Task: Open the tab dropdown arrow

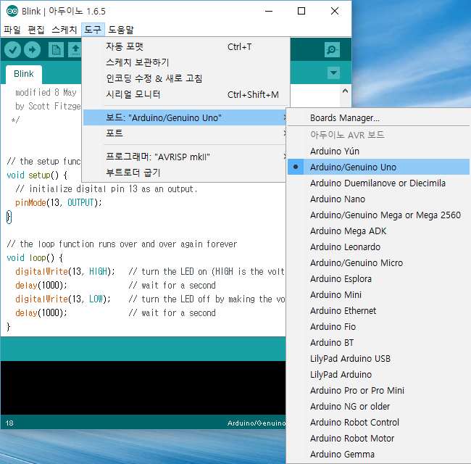Action: [333, 72]
